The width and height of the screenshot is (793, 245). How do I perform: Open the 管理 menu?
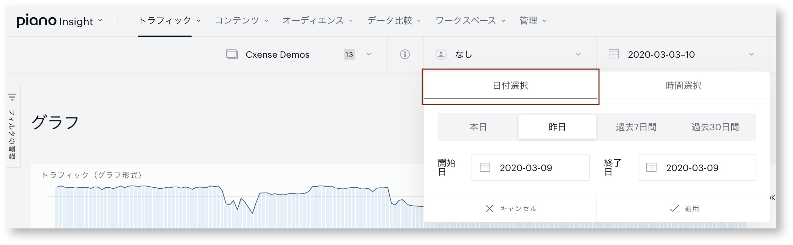533,20
